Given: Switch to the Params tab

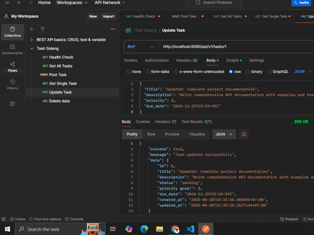Looking at the screenshot, I should pos(131,60).
